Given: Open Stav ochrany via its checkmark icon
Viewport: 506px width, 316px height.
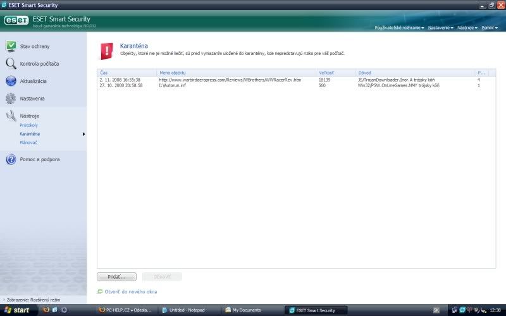Looking at the screenshot, I should (x=11, y=46).
